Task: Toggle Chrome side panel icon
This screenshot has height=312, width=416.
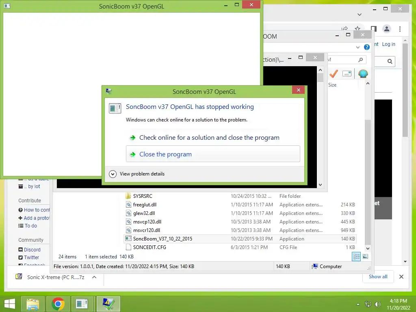Action: [374, 29]
